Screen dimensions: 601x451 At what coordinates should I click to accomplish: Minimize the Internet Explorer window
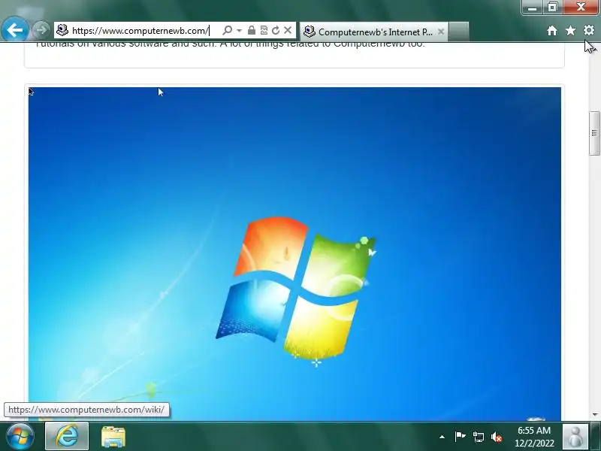(x=532, y=8)
